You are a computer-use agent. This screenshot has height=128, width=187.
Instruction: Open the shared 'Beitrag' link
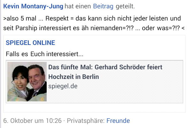(x=103, y=6)
